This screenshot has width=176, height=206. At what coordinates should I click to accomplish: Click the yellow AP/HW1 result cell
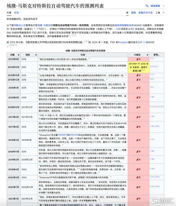tap(138, 67)
